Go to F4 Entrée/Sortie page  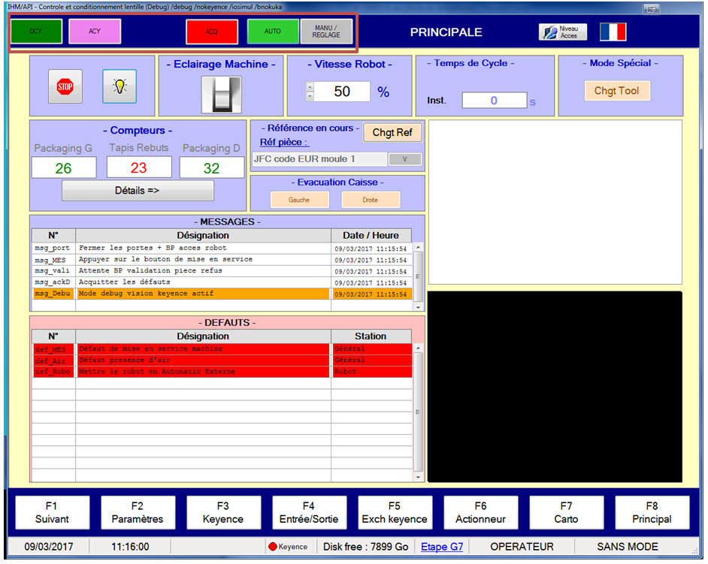309,512
